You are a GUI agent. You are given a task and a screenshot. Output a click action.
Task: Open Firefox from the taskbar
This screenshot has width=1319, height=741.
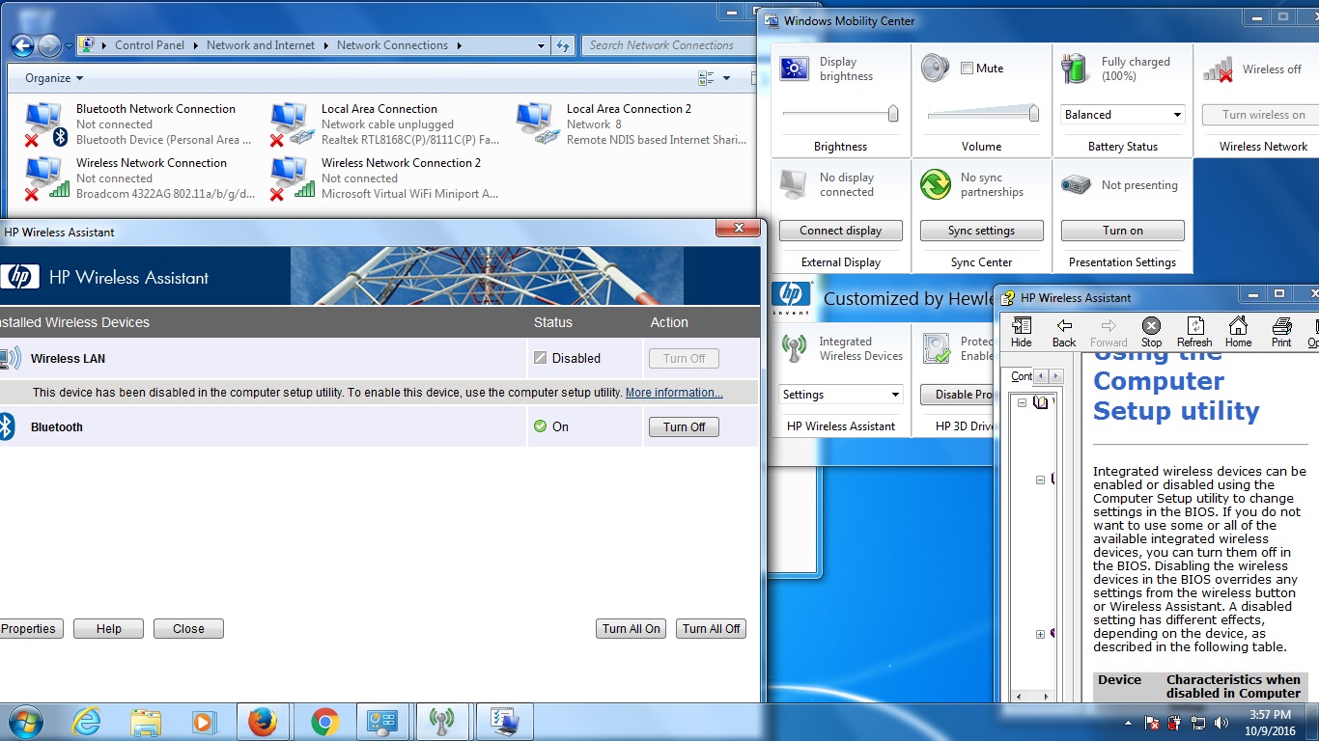click(x=263, y=722)
